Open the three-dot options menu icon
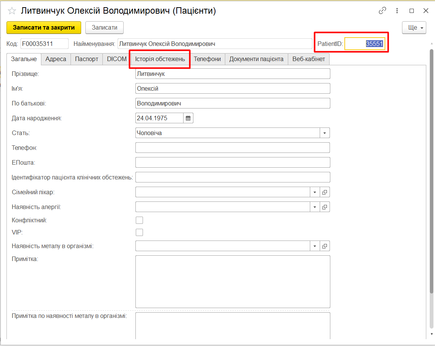The image size is (435, 346). point(397,11)
